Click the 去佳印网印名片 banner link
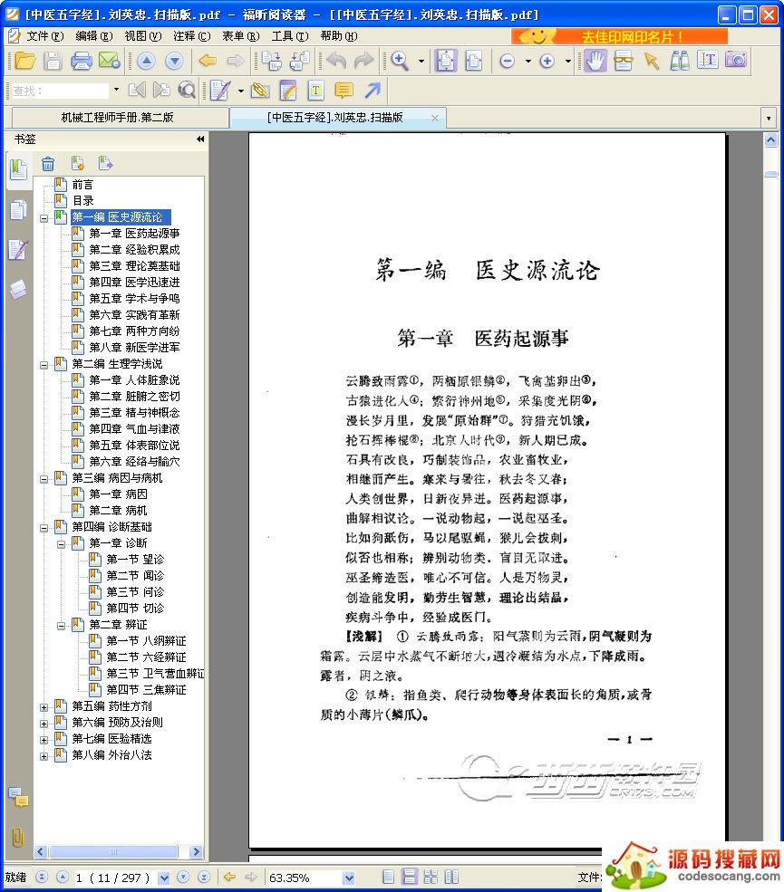The width and height of the screenshot is (784, 892). coord(619,36)
